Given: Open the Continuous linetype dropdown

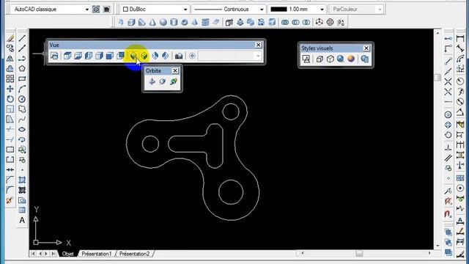Looking at the screenshot, I should tap(262, 10).
